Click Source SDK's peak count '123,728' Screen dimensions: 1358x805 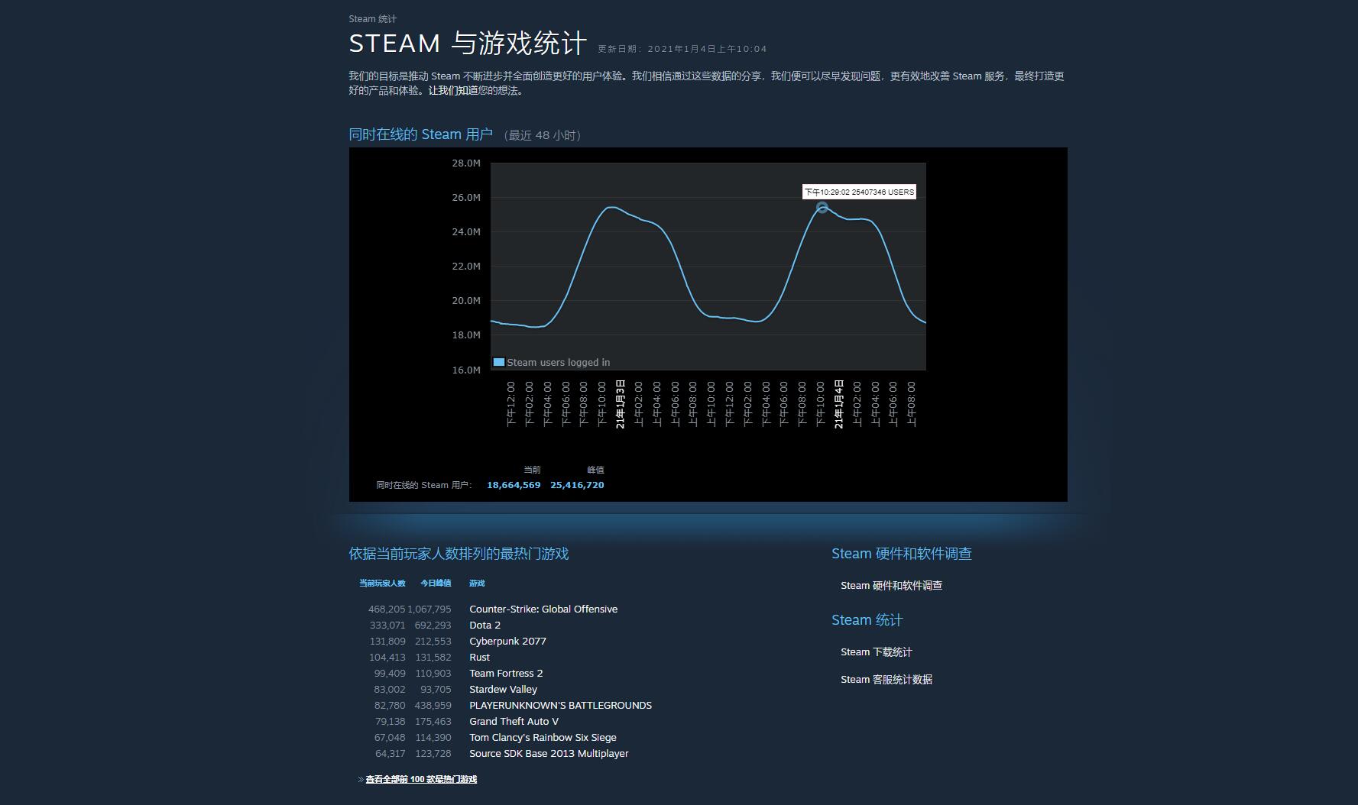433,753
